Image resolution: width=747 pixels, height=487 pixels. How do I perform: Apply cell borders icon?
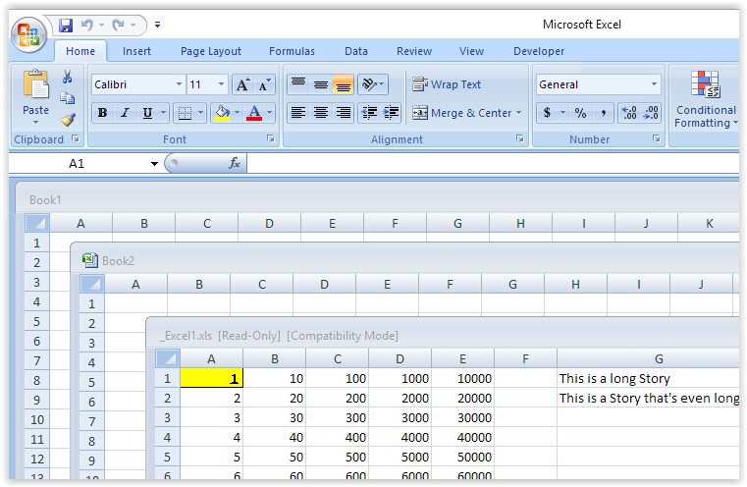[x=185, y=113]
